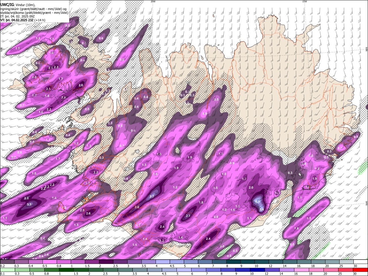Pick the bottom legend row dark green swatch labeled 1
The height and width of the screenshot is (276, 368).
pyautogui.click(x=66, y=270)
